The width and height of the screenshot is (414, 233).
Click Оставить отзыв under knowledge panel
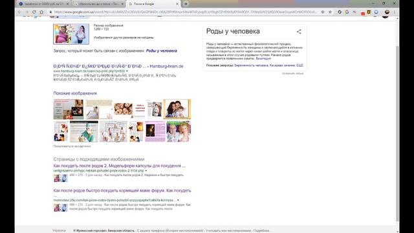tap(292, 73)
